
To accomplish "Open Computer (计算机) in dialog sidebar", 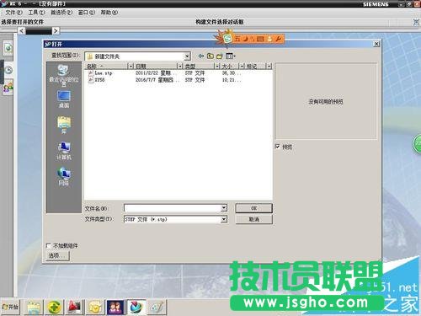I will pos(64,151).
